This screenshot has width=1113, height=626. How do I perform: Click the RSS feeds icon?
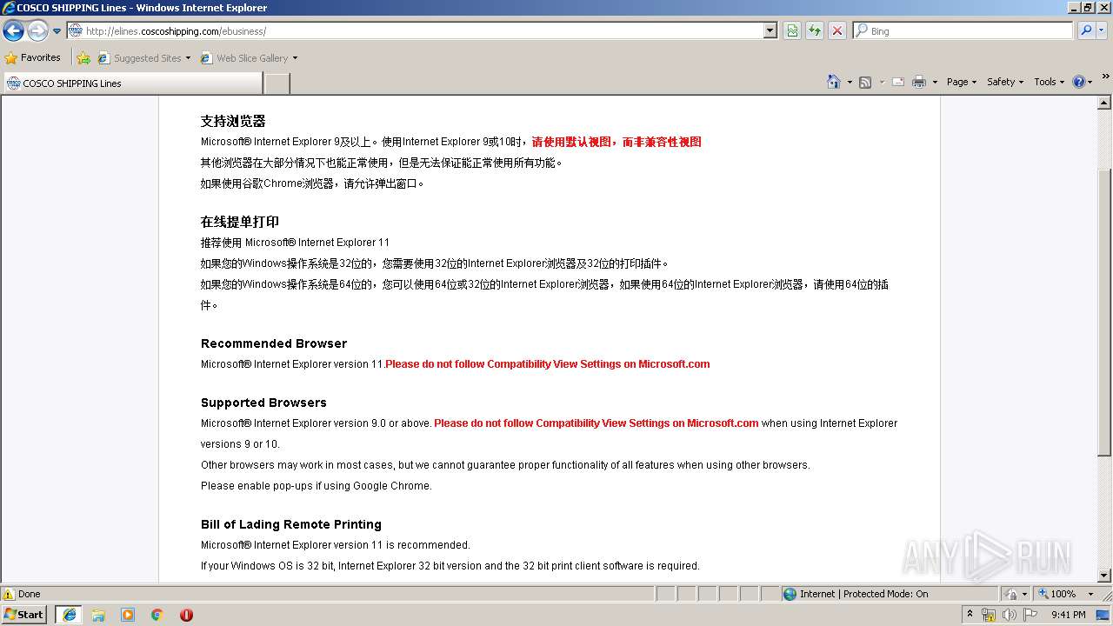[865, 82]
